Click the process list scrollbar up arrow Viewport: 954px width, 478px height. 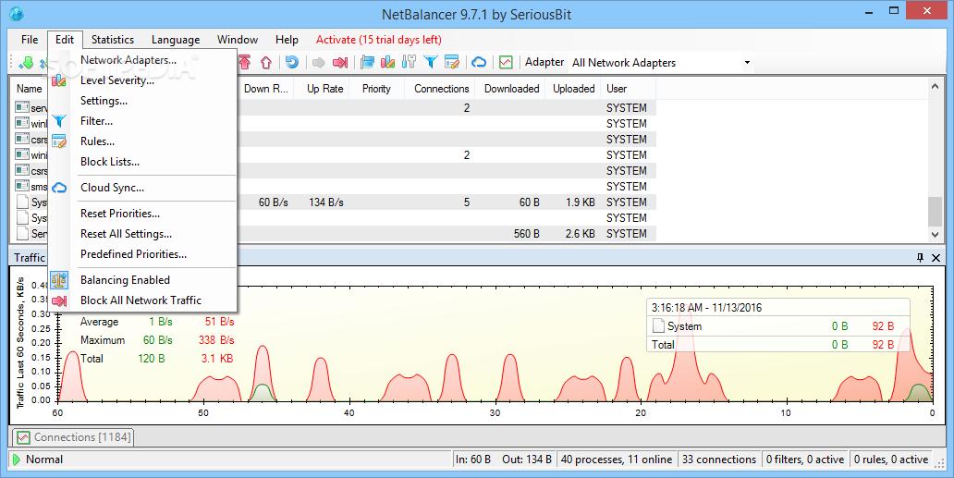[x=936, y=87]
